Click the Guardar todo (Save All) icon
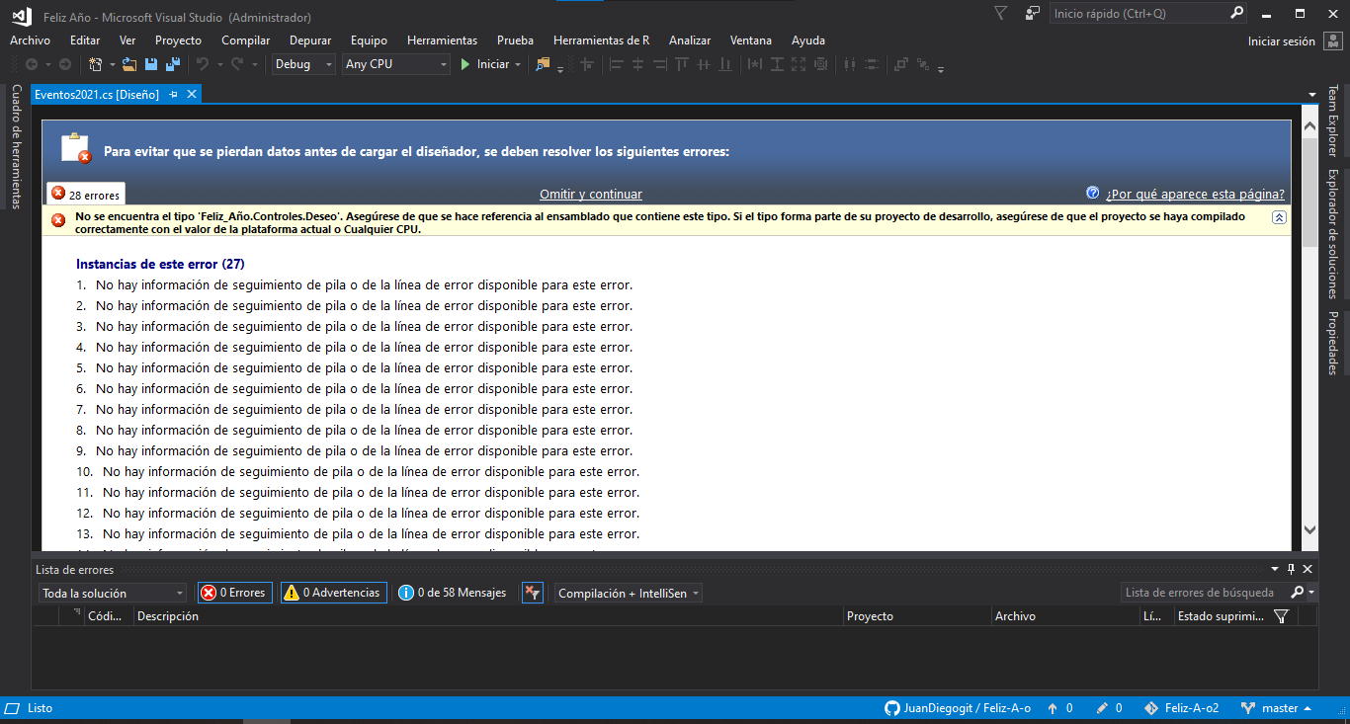The height and width of the screenshot is (724, 1350). [173, 64]
